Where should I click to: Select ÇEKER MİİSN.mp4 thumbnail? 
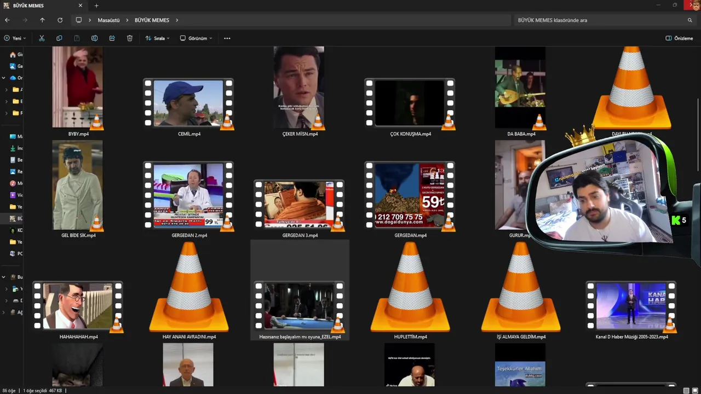[x=299, y=88]
